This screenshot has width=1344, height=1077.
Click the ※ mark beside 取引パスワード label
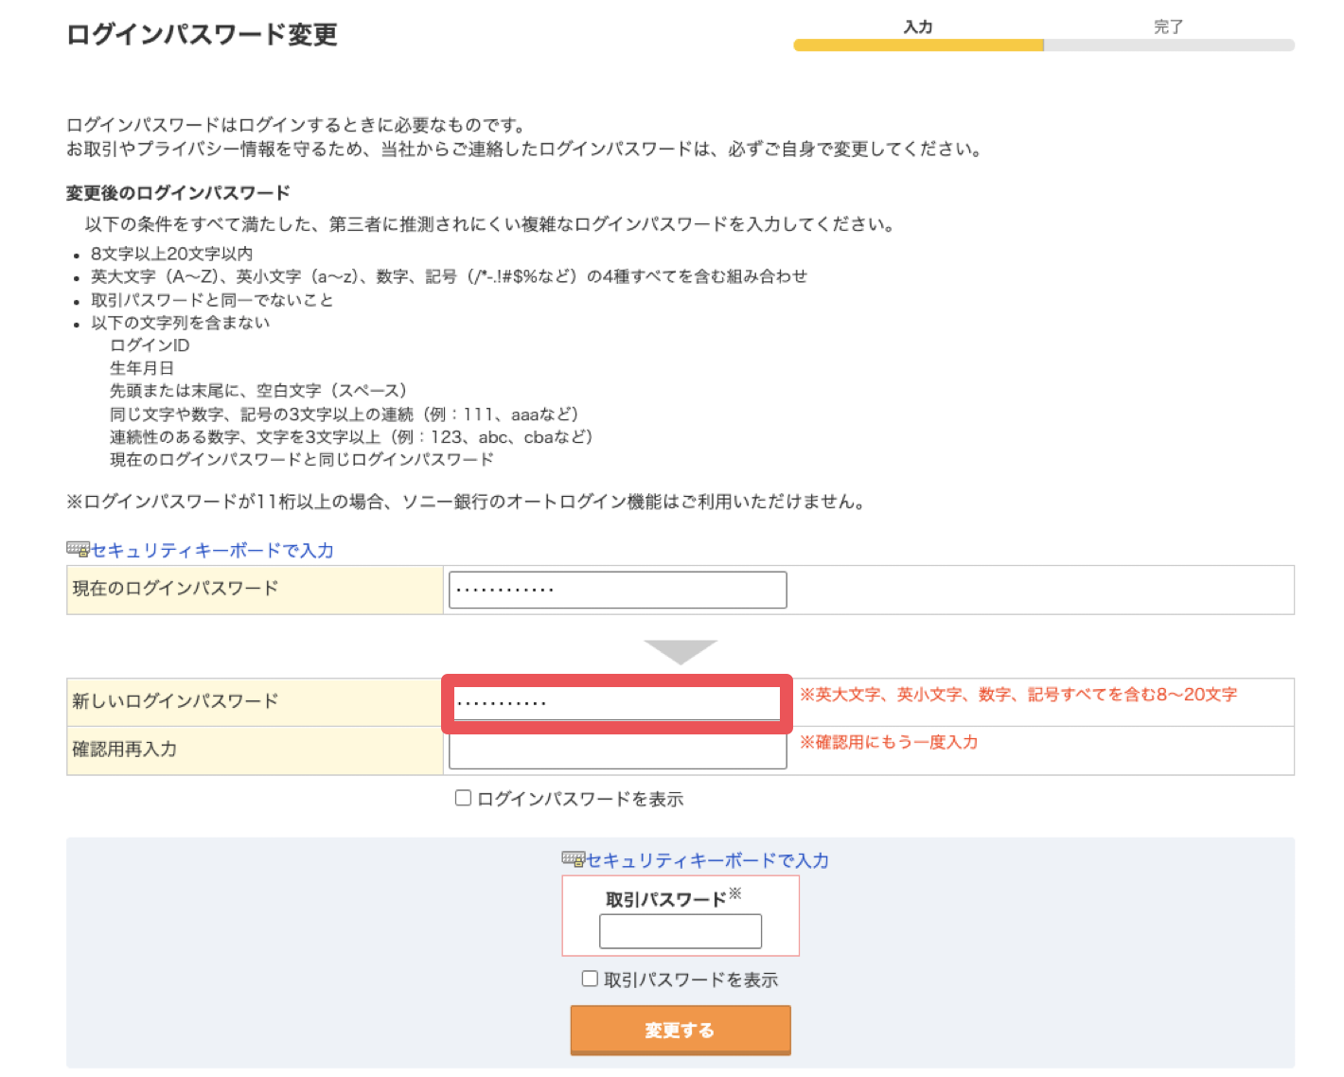(x=735, y=893)
